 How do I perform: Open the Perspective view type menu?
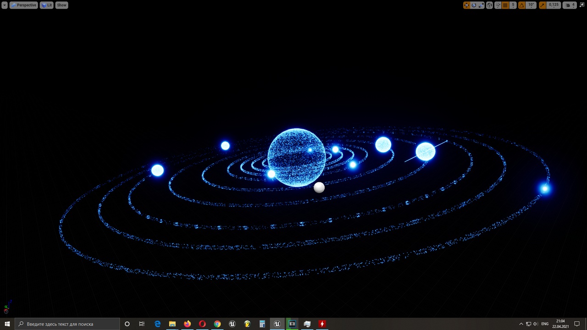coord(23,5)
